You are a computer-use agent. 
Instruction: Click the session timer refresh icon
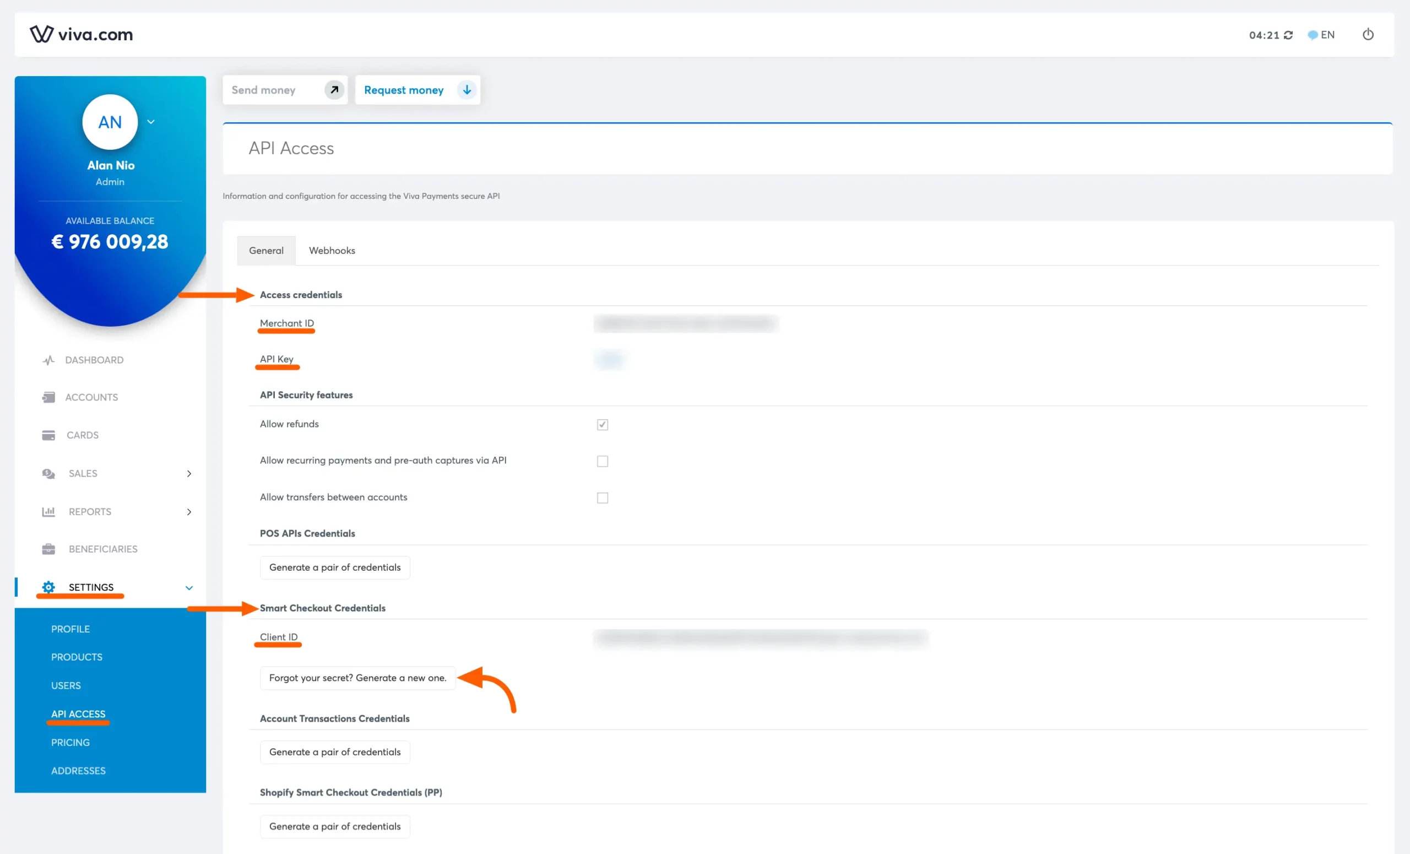1288,35
